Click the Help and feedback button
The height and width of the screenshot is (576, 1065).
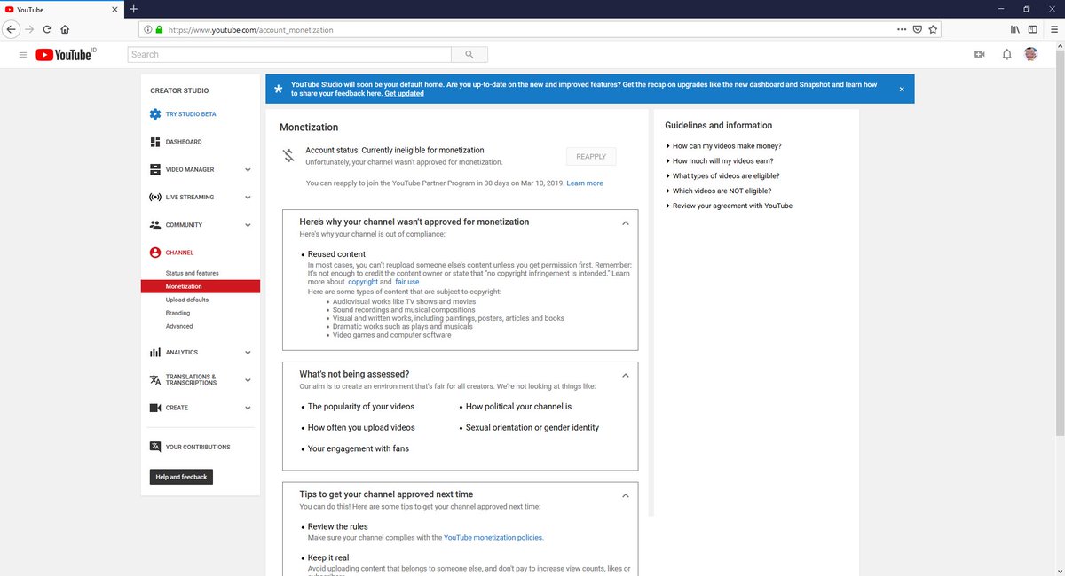pos(181,477)
